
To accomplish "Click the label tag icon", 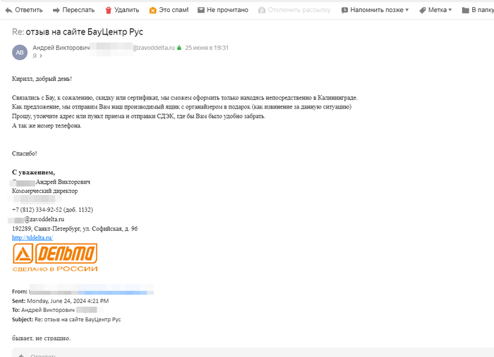I will pyautogui.click(x=422, y=11).
